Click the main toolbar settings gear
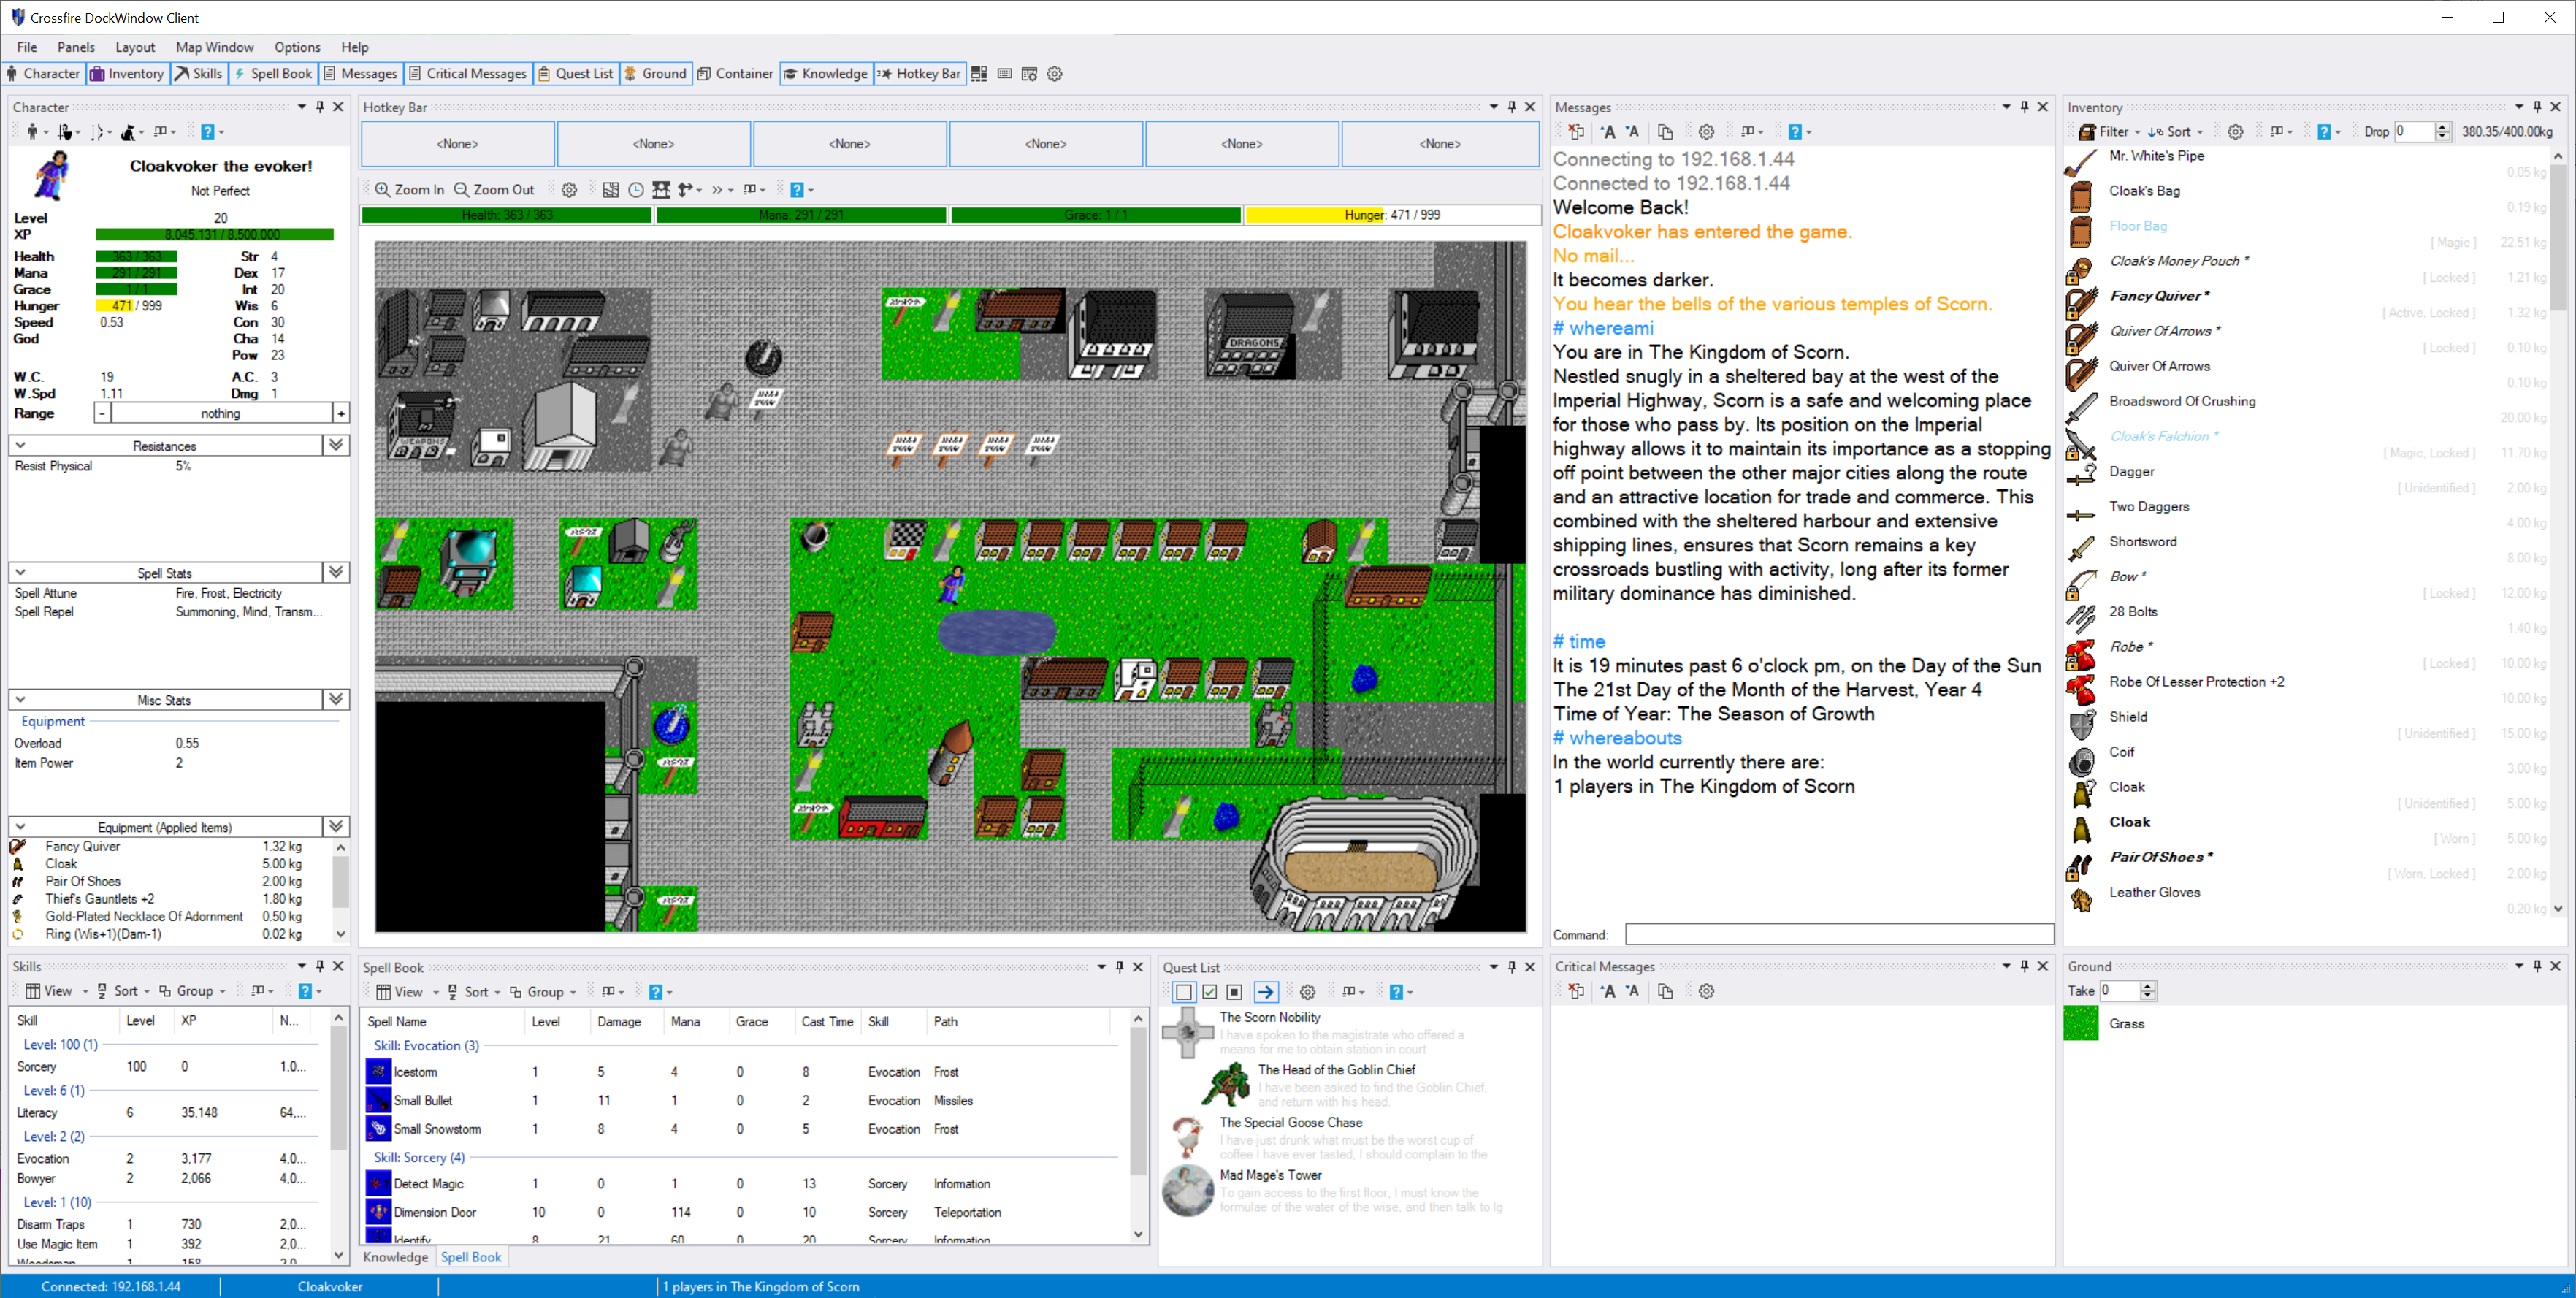 coord(1054,73)
